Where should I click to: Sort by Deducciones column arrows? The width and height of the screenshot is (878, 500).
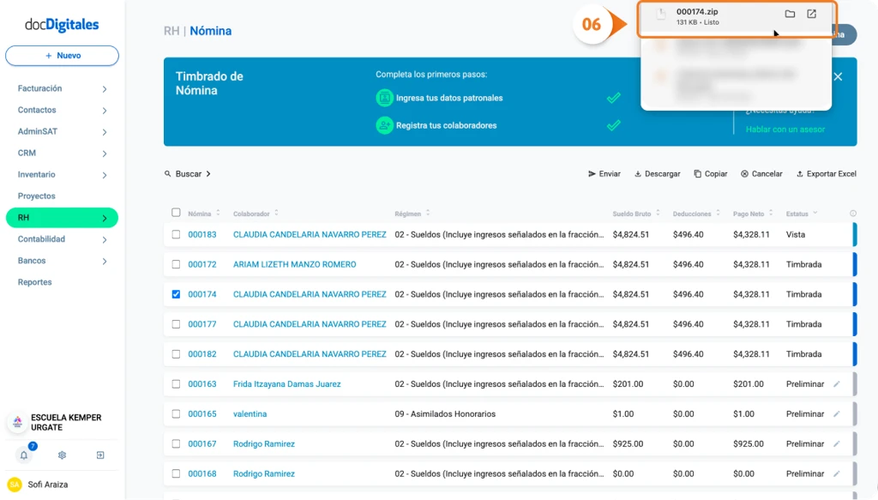[x=718, y=214]
